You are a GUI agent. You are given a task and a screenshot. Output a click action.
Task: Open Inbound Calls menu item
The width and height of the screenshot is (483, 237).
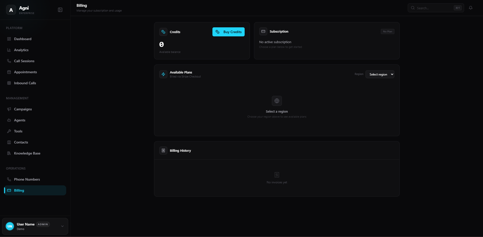coord(25,83)
